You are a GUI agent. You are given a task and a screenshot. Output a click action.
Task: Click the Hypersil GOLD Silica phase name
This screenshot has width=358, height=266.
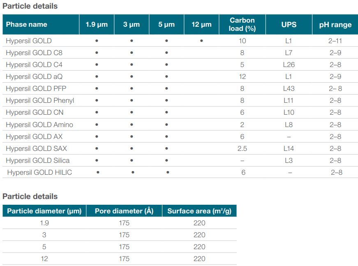pyautogui.click(x=38, y=160)
